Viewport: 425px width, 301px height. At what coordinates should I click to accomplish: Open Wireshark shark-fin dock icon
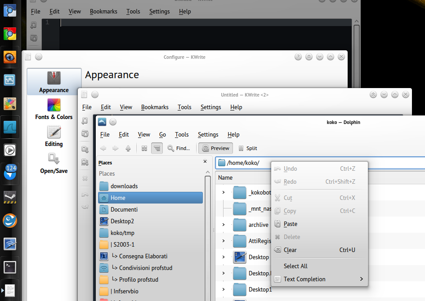10,127
